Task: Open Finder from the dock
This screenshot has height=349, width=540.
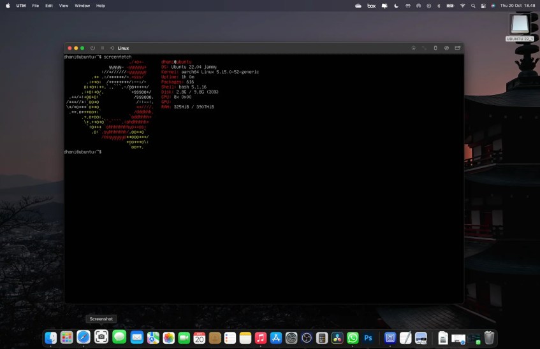Action: pos(50,338)
